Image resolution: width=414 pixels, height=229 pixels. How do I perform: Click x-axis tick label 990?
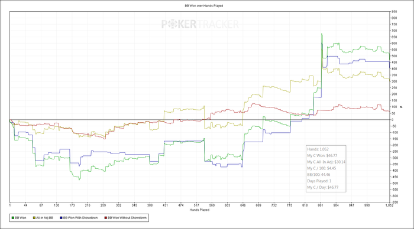click(367, 205)
